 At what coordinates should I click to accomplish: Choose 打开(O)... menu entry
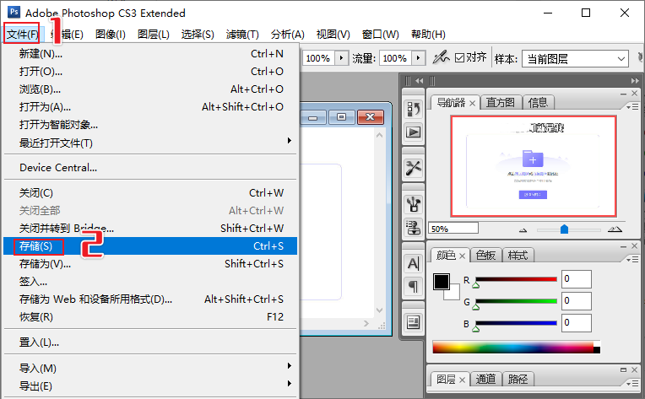pos(150,72)
